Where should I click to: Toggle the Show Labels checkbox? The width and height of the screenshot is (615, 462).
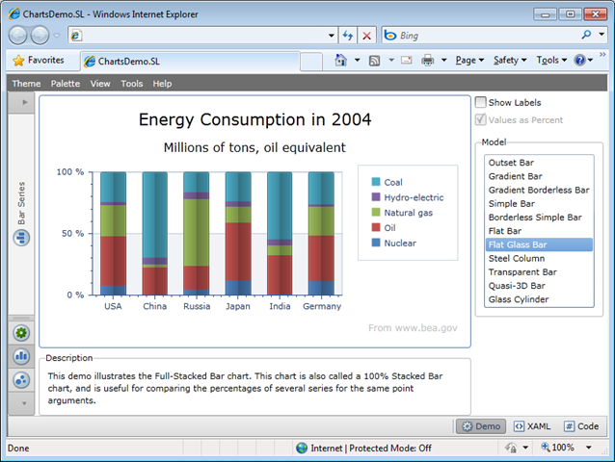[480, 102]
